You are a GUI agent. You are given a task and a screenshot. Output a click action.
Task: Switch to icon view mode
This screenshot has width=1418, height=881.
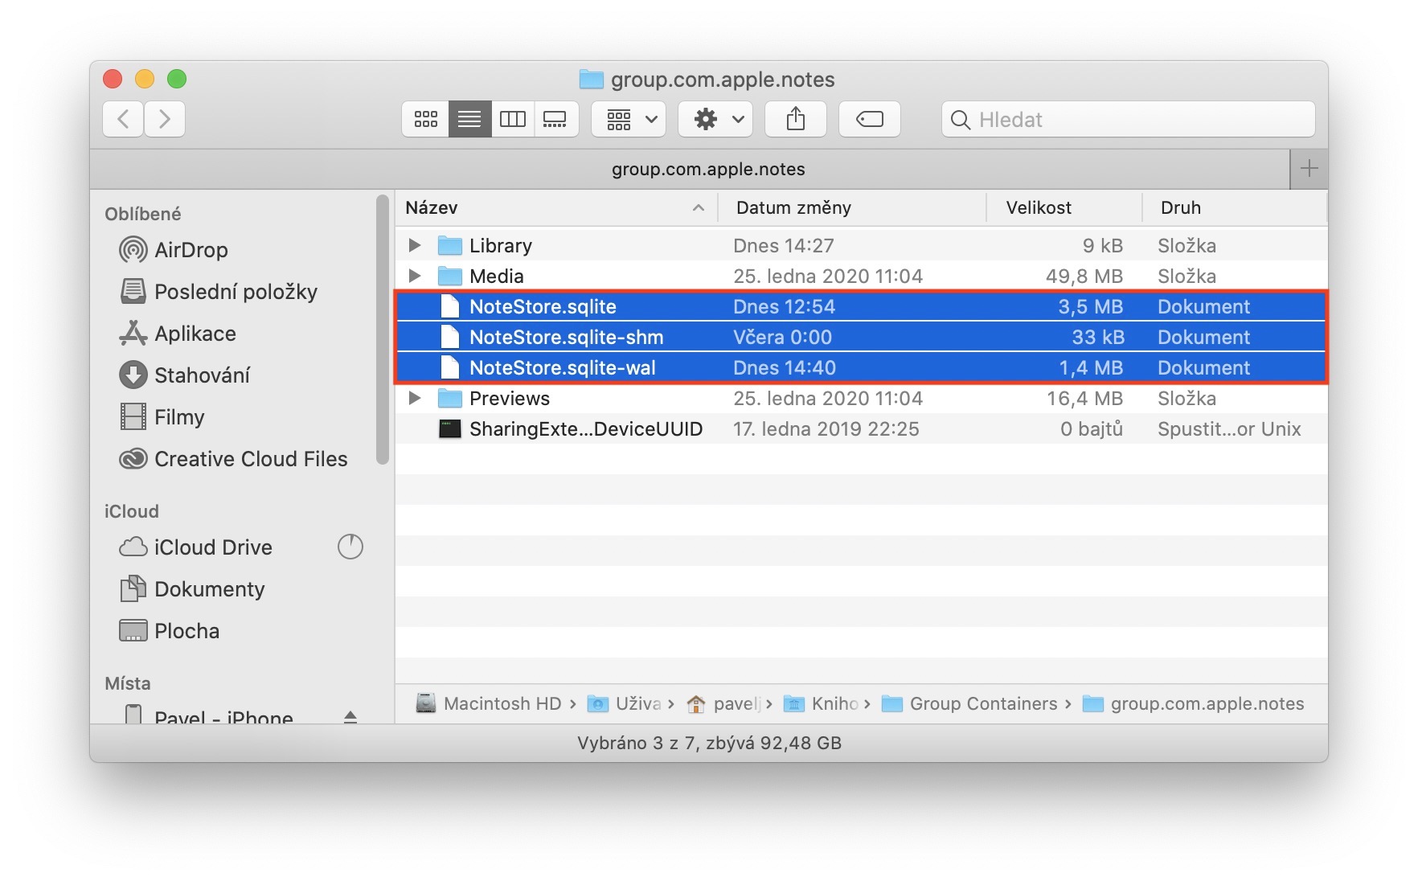pos(425,120)
